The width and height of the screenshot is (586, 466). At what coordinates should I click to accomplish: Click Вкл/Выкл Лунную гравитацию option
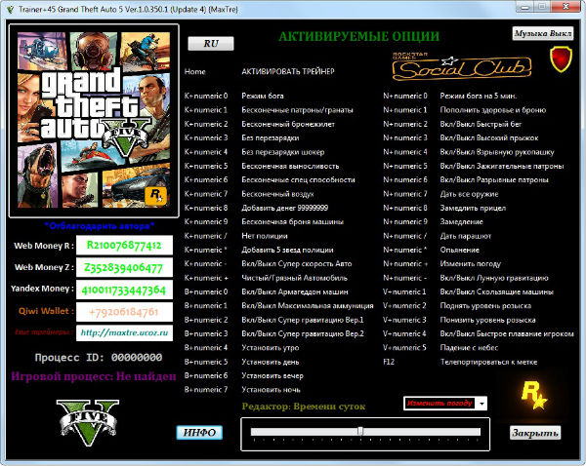tap(494, 278)
